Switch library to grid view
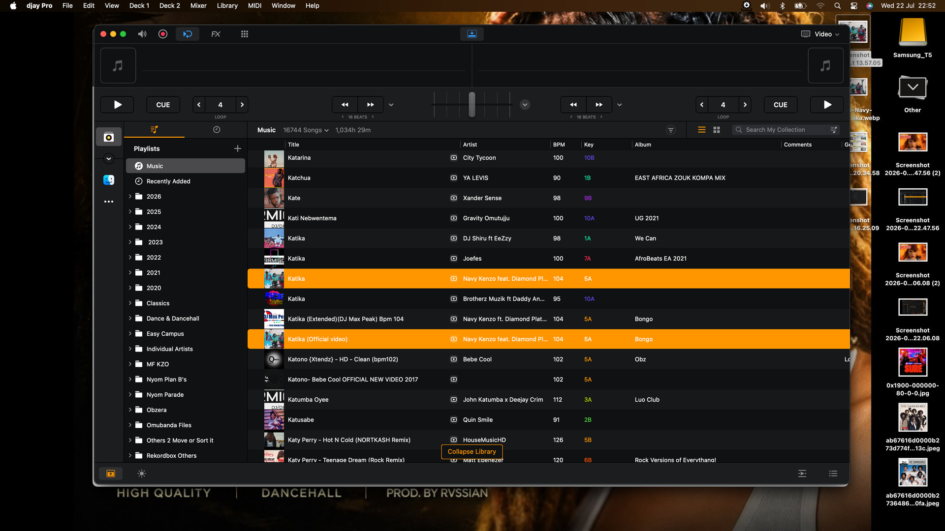 717,130
